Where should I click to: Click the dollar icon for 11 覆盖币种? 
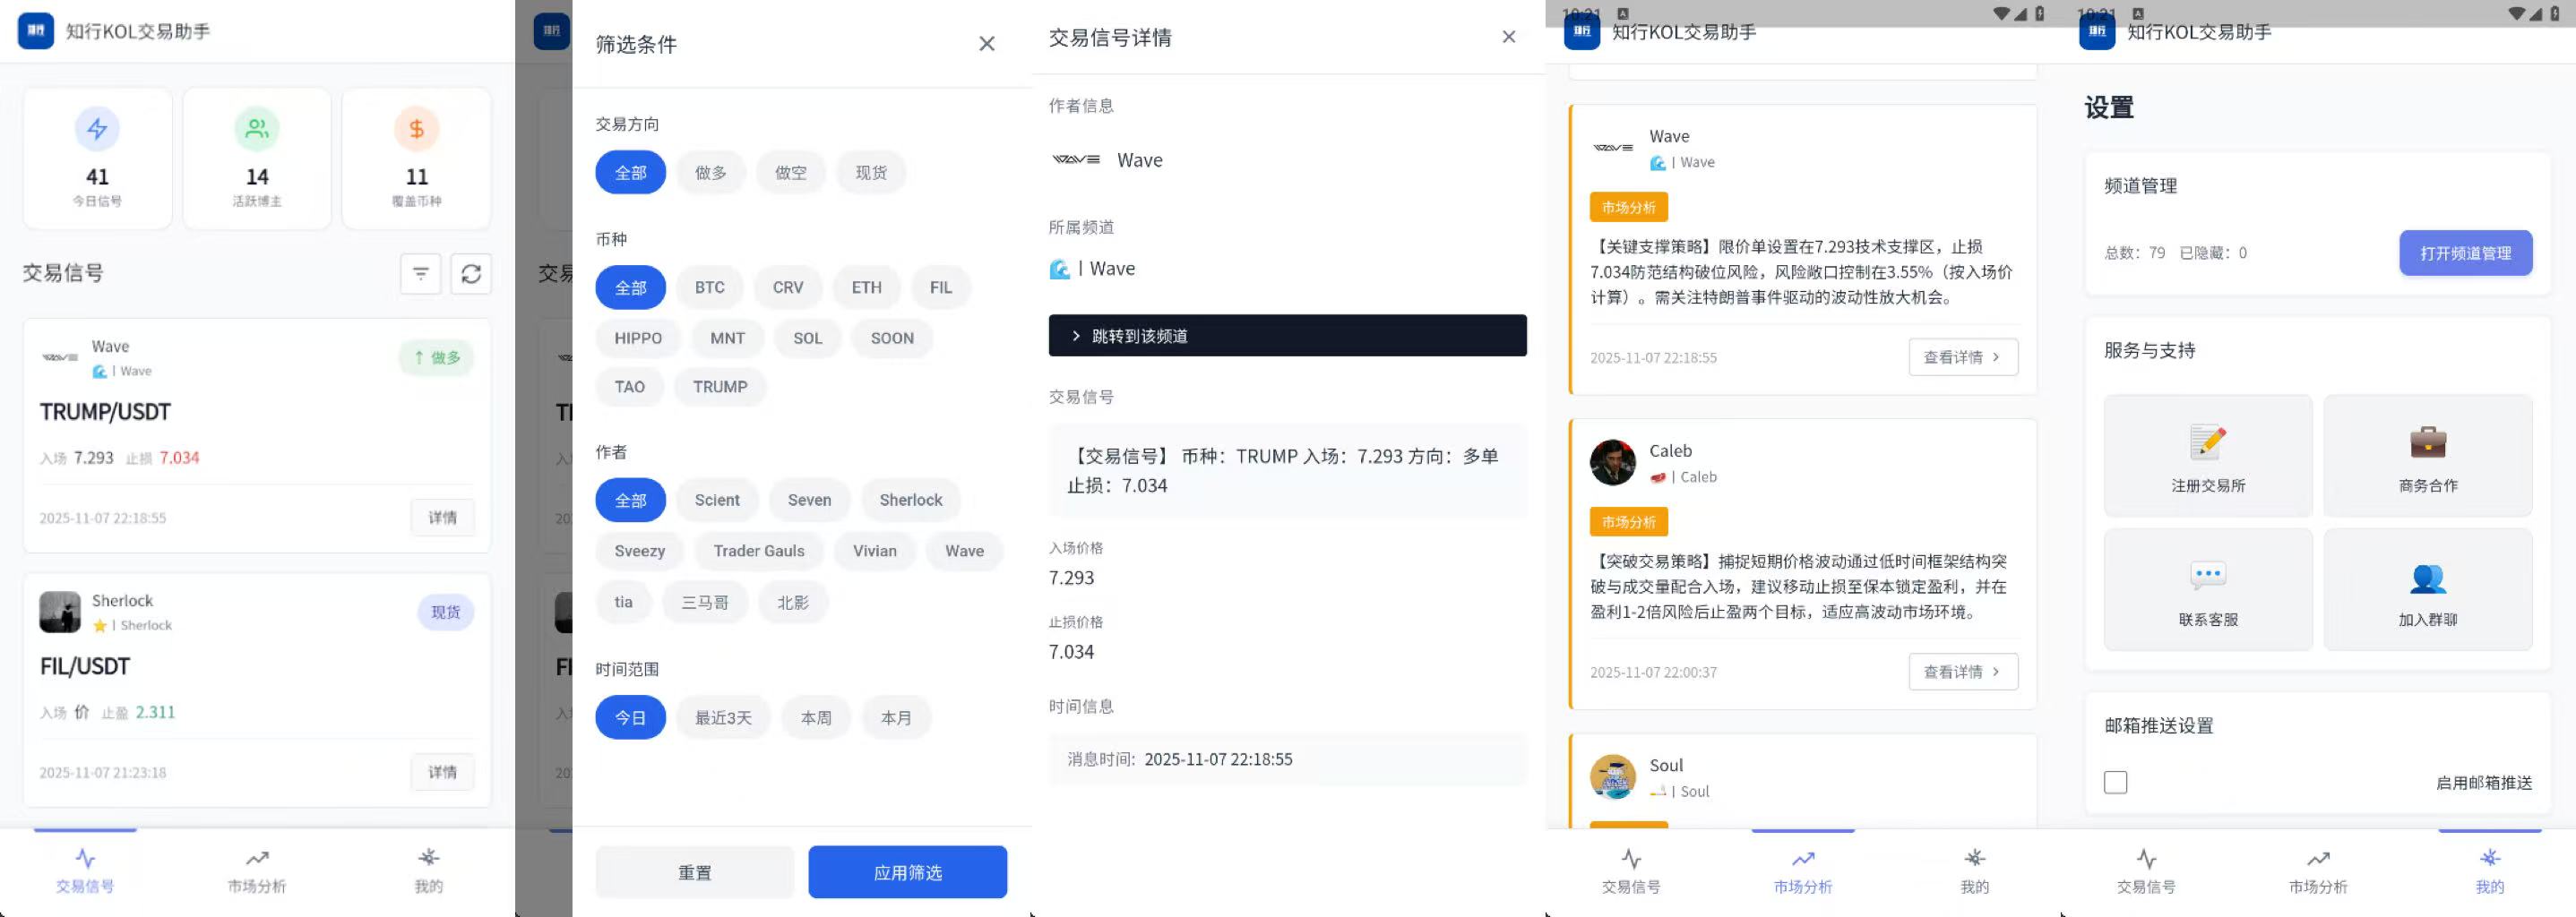416,129
